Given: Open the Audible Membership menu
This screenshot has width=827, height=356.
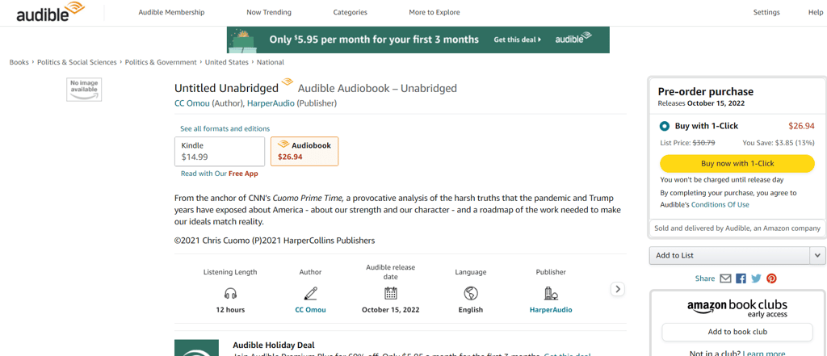Looking at the screenshot, I should pyautogui.click(x=171, y=12).
